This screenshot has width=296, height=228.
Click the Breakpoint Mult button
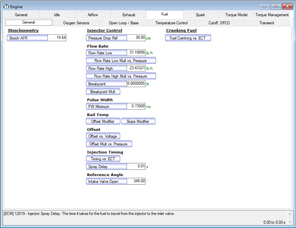point(103,92)
